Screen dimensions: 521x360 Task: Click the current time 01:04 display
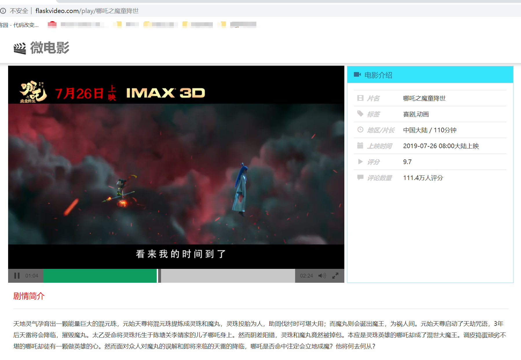point(32,276)
